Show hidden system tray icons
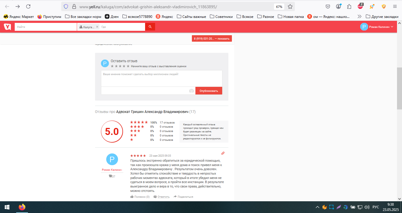 point(318,207)
